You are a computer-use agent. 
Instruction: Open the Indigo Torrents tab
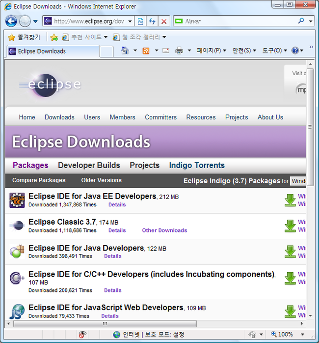(197, 166)
